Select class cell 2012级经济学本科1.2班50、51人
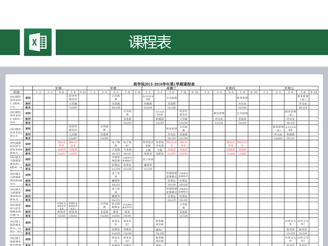 16,102
